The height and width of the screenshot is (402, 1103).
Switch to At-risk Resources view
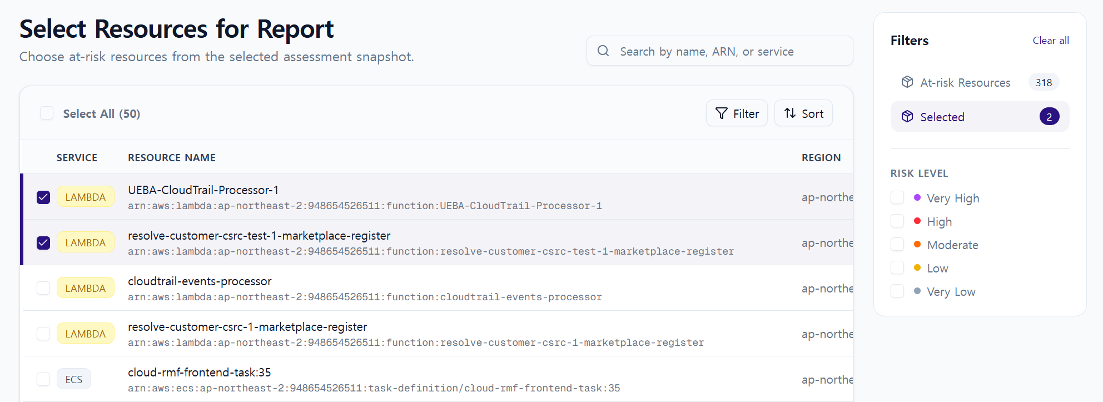980,82
